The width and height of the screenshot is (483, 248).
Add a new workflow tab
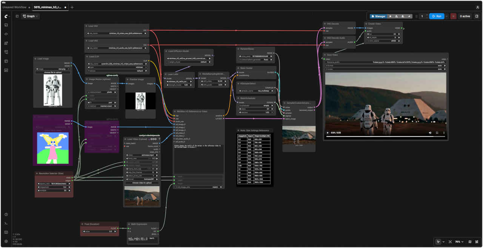click(x=72, y=7)
